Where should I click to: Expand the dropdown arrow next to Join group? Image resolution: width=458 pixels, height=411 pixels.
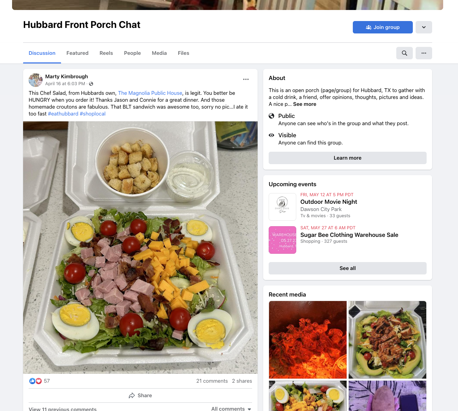click(424, 27)
